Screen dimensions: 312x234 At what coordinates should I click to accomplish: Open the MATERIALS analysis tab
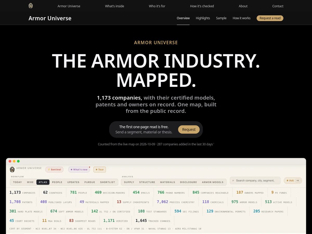167,182
